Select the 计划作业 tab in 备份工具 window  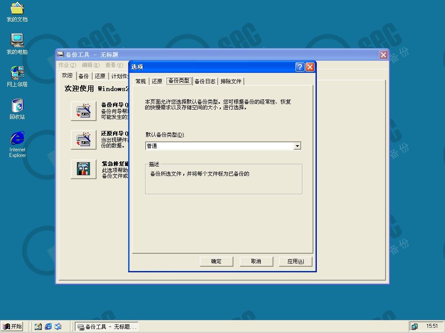coord(119,76)
